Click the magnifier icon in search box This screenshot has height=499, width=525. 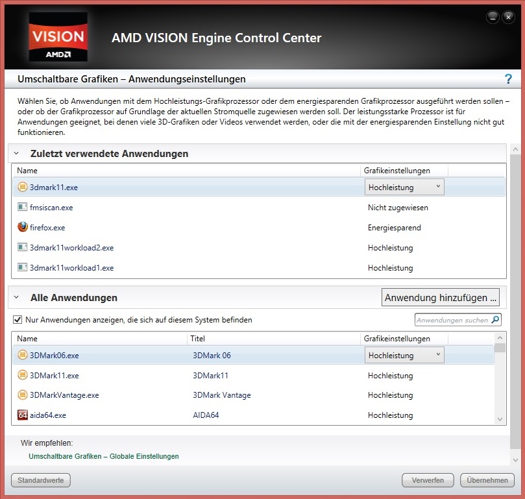(x=495, y=319)
